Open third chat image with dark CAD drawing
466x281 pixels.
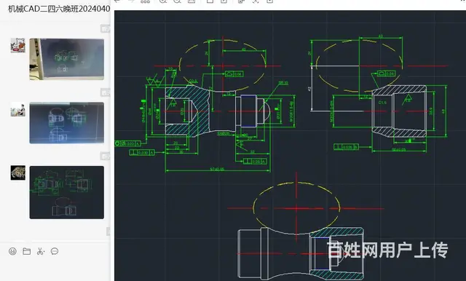point(66,192)
